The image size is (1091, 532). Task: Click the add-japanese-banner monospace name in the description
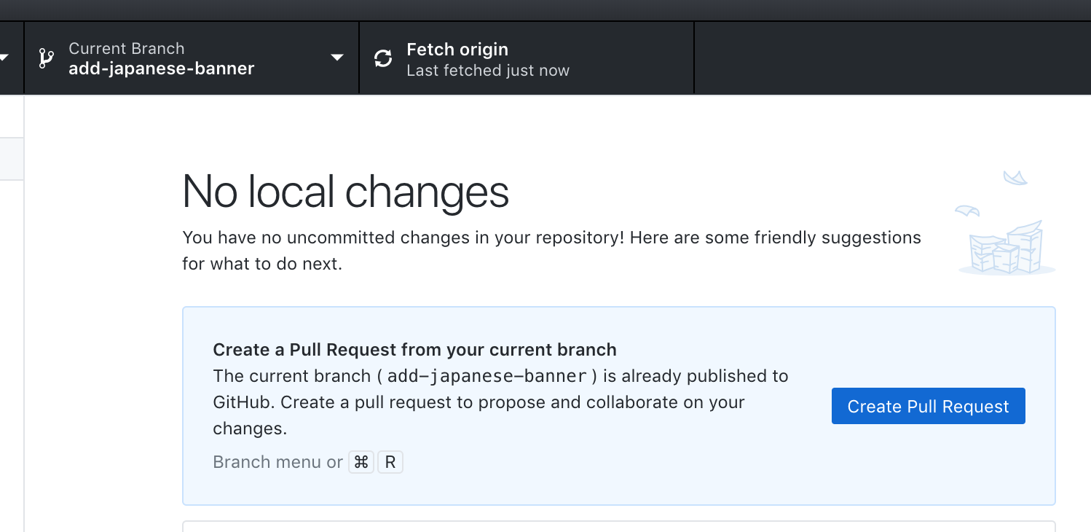(487, 376)
